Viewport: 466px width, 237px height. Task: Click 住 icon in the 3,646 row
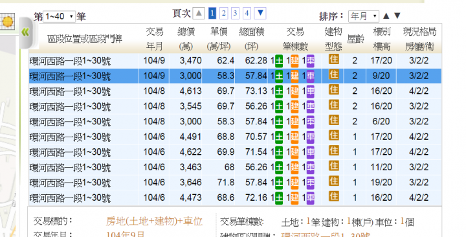point(334,181)
